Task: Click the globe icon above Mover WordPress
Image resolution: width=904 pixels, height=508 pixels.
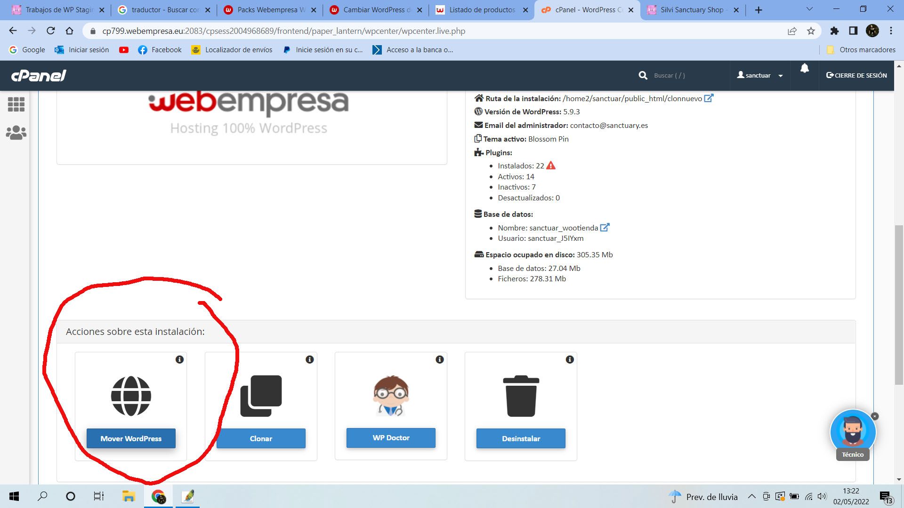Action: point(131,396)
